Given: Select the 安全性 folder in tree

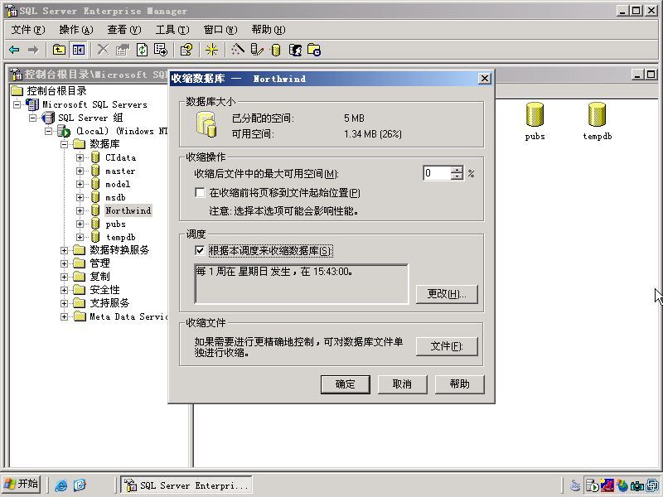Looking at the screenshot, I should coord(104,290).
